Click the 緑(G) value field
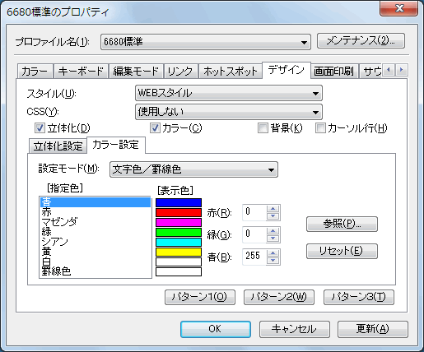Image resolution: width=424 pixels, height=352 pixels. pyautogui.click(x=254, y=234)
